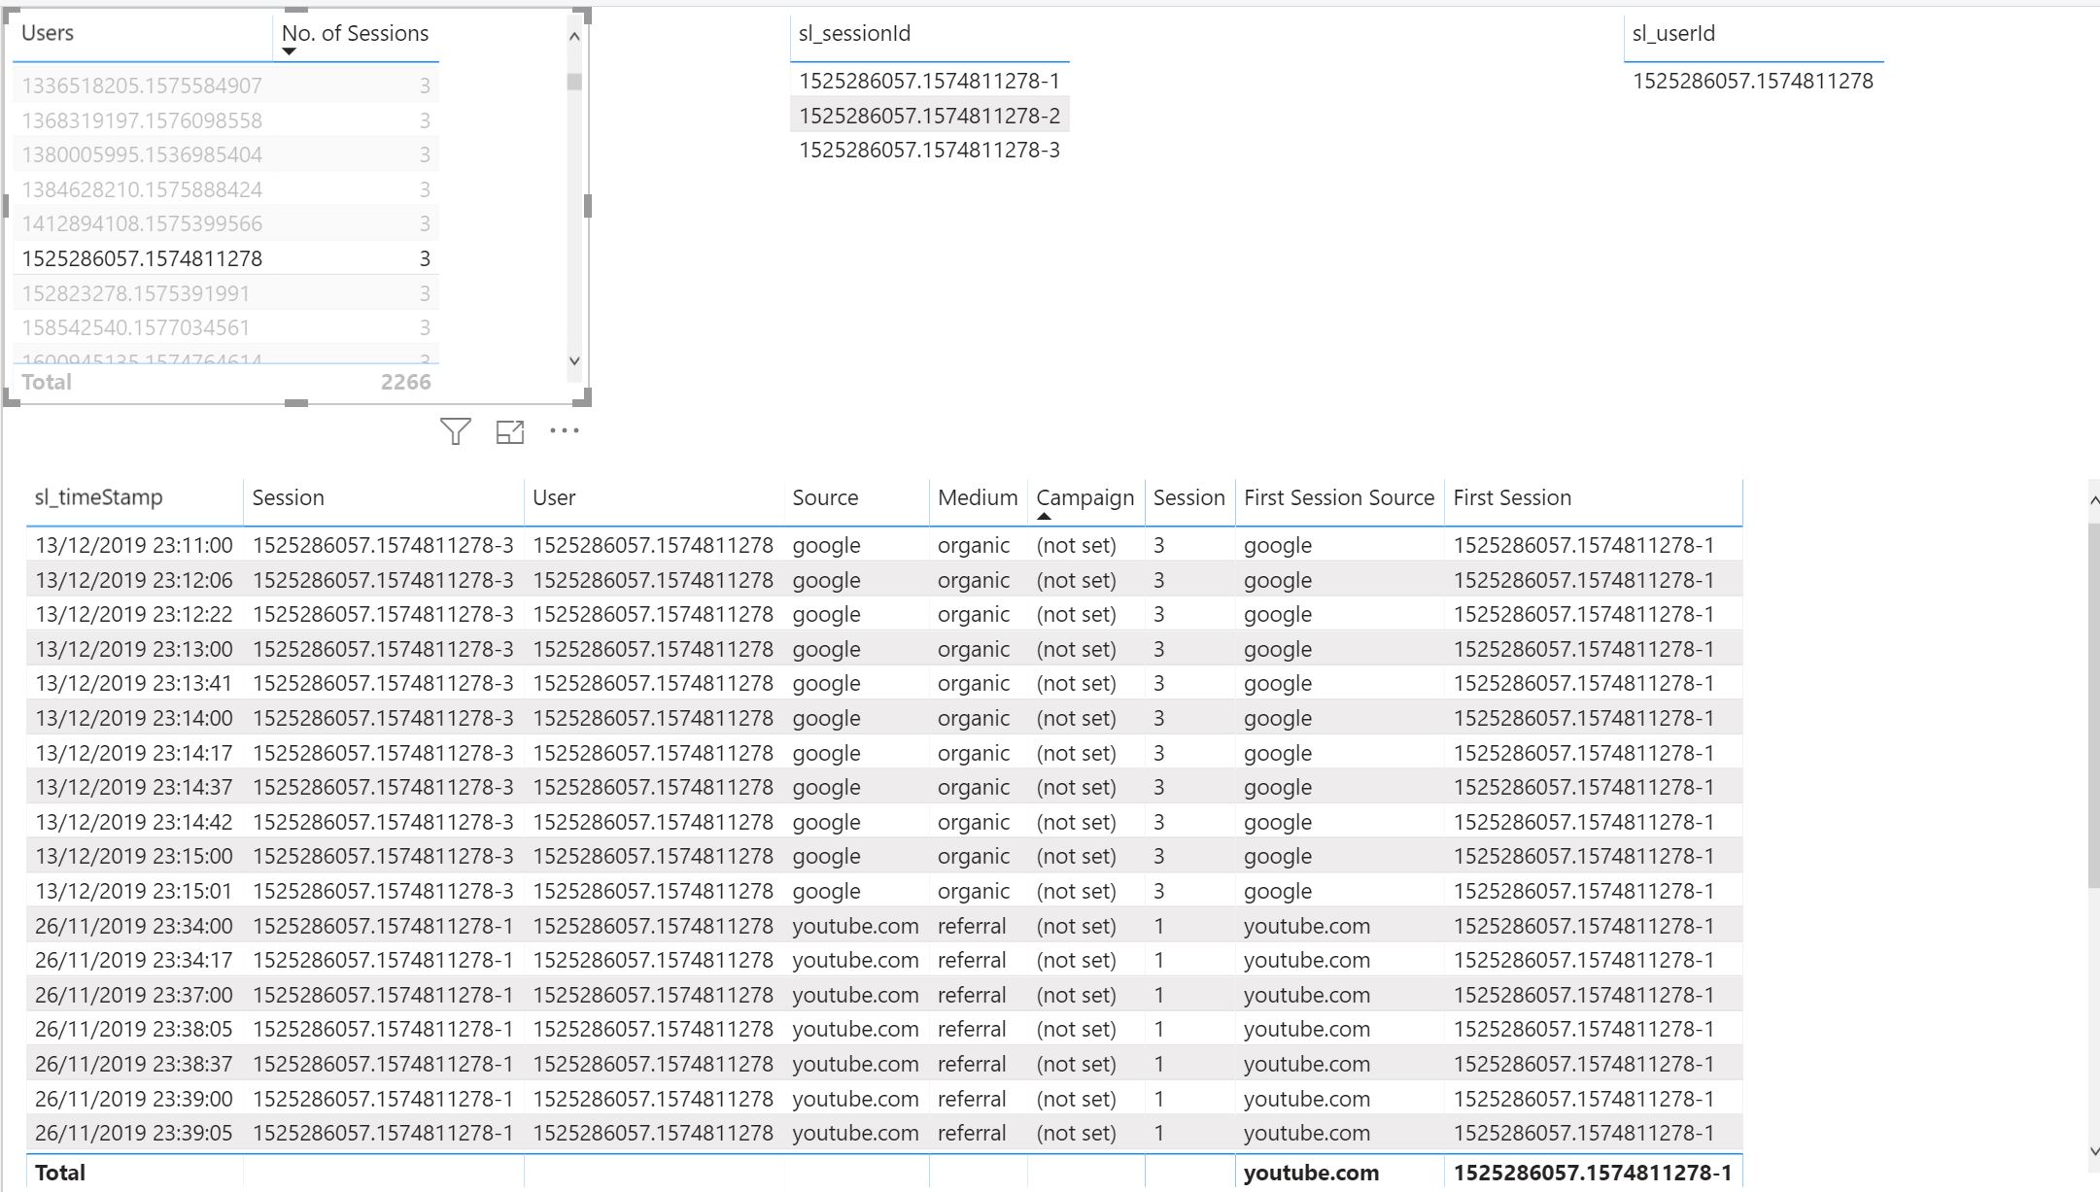Screen dimensions: 2100x1192
Task: Click value under sl_userId header
Action: pyautogui.click(x=1752, y=81)
